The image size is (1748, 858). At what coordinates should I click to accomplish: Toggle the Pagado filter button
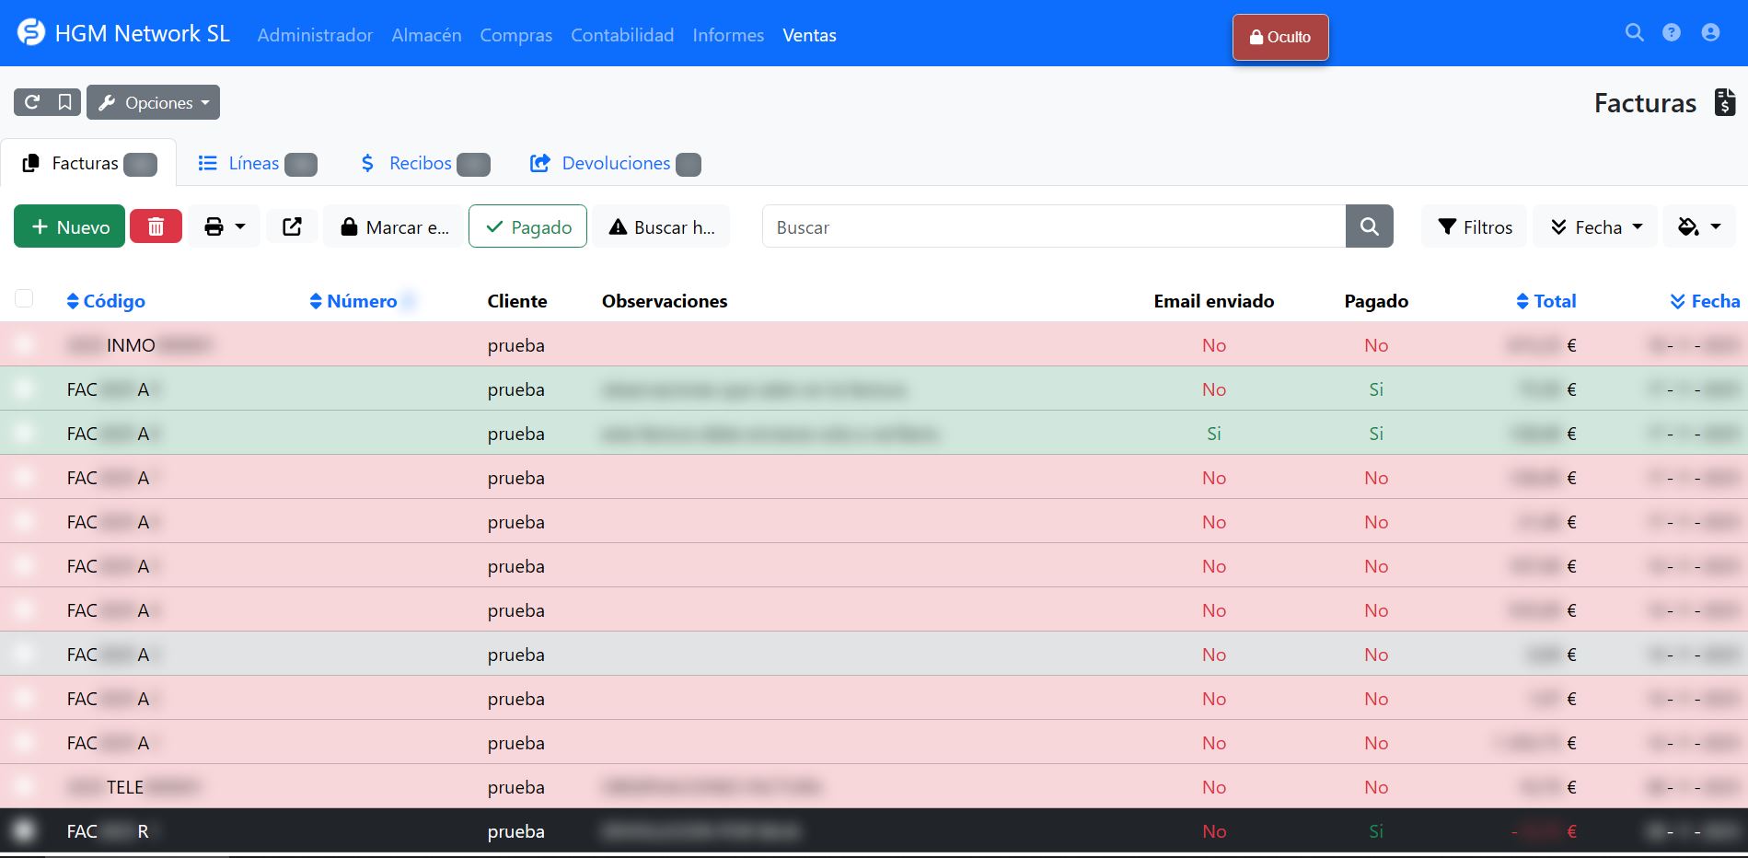(x=527, y=226)
